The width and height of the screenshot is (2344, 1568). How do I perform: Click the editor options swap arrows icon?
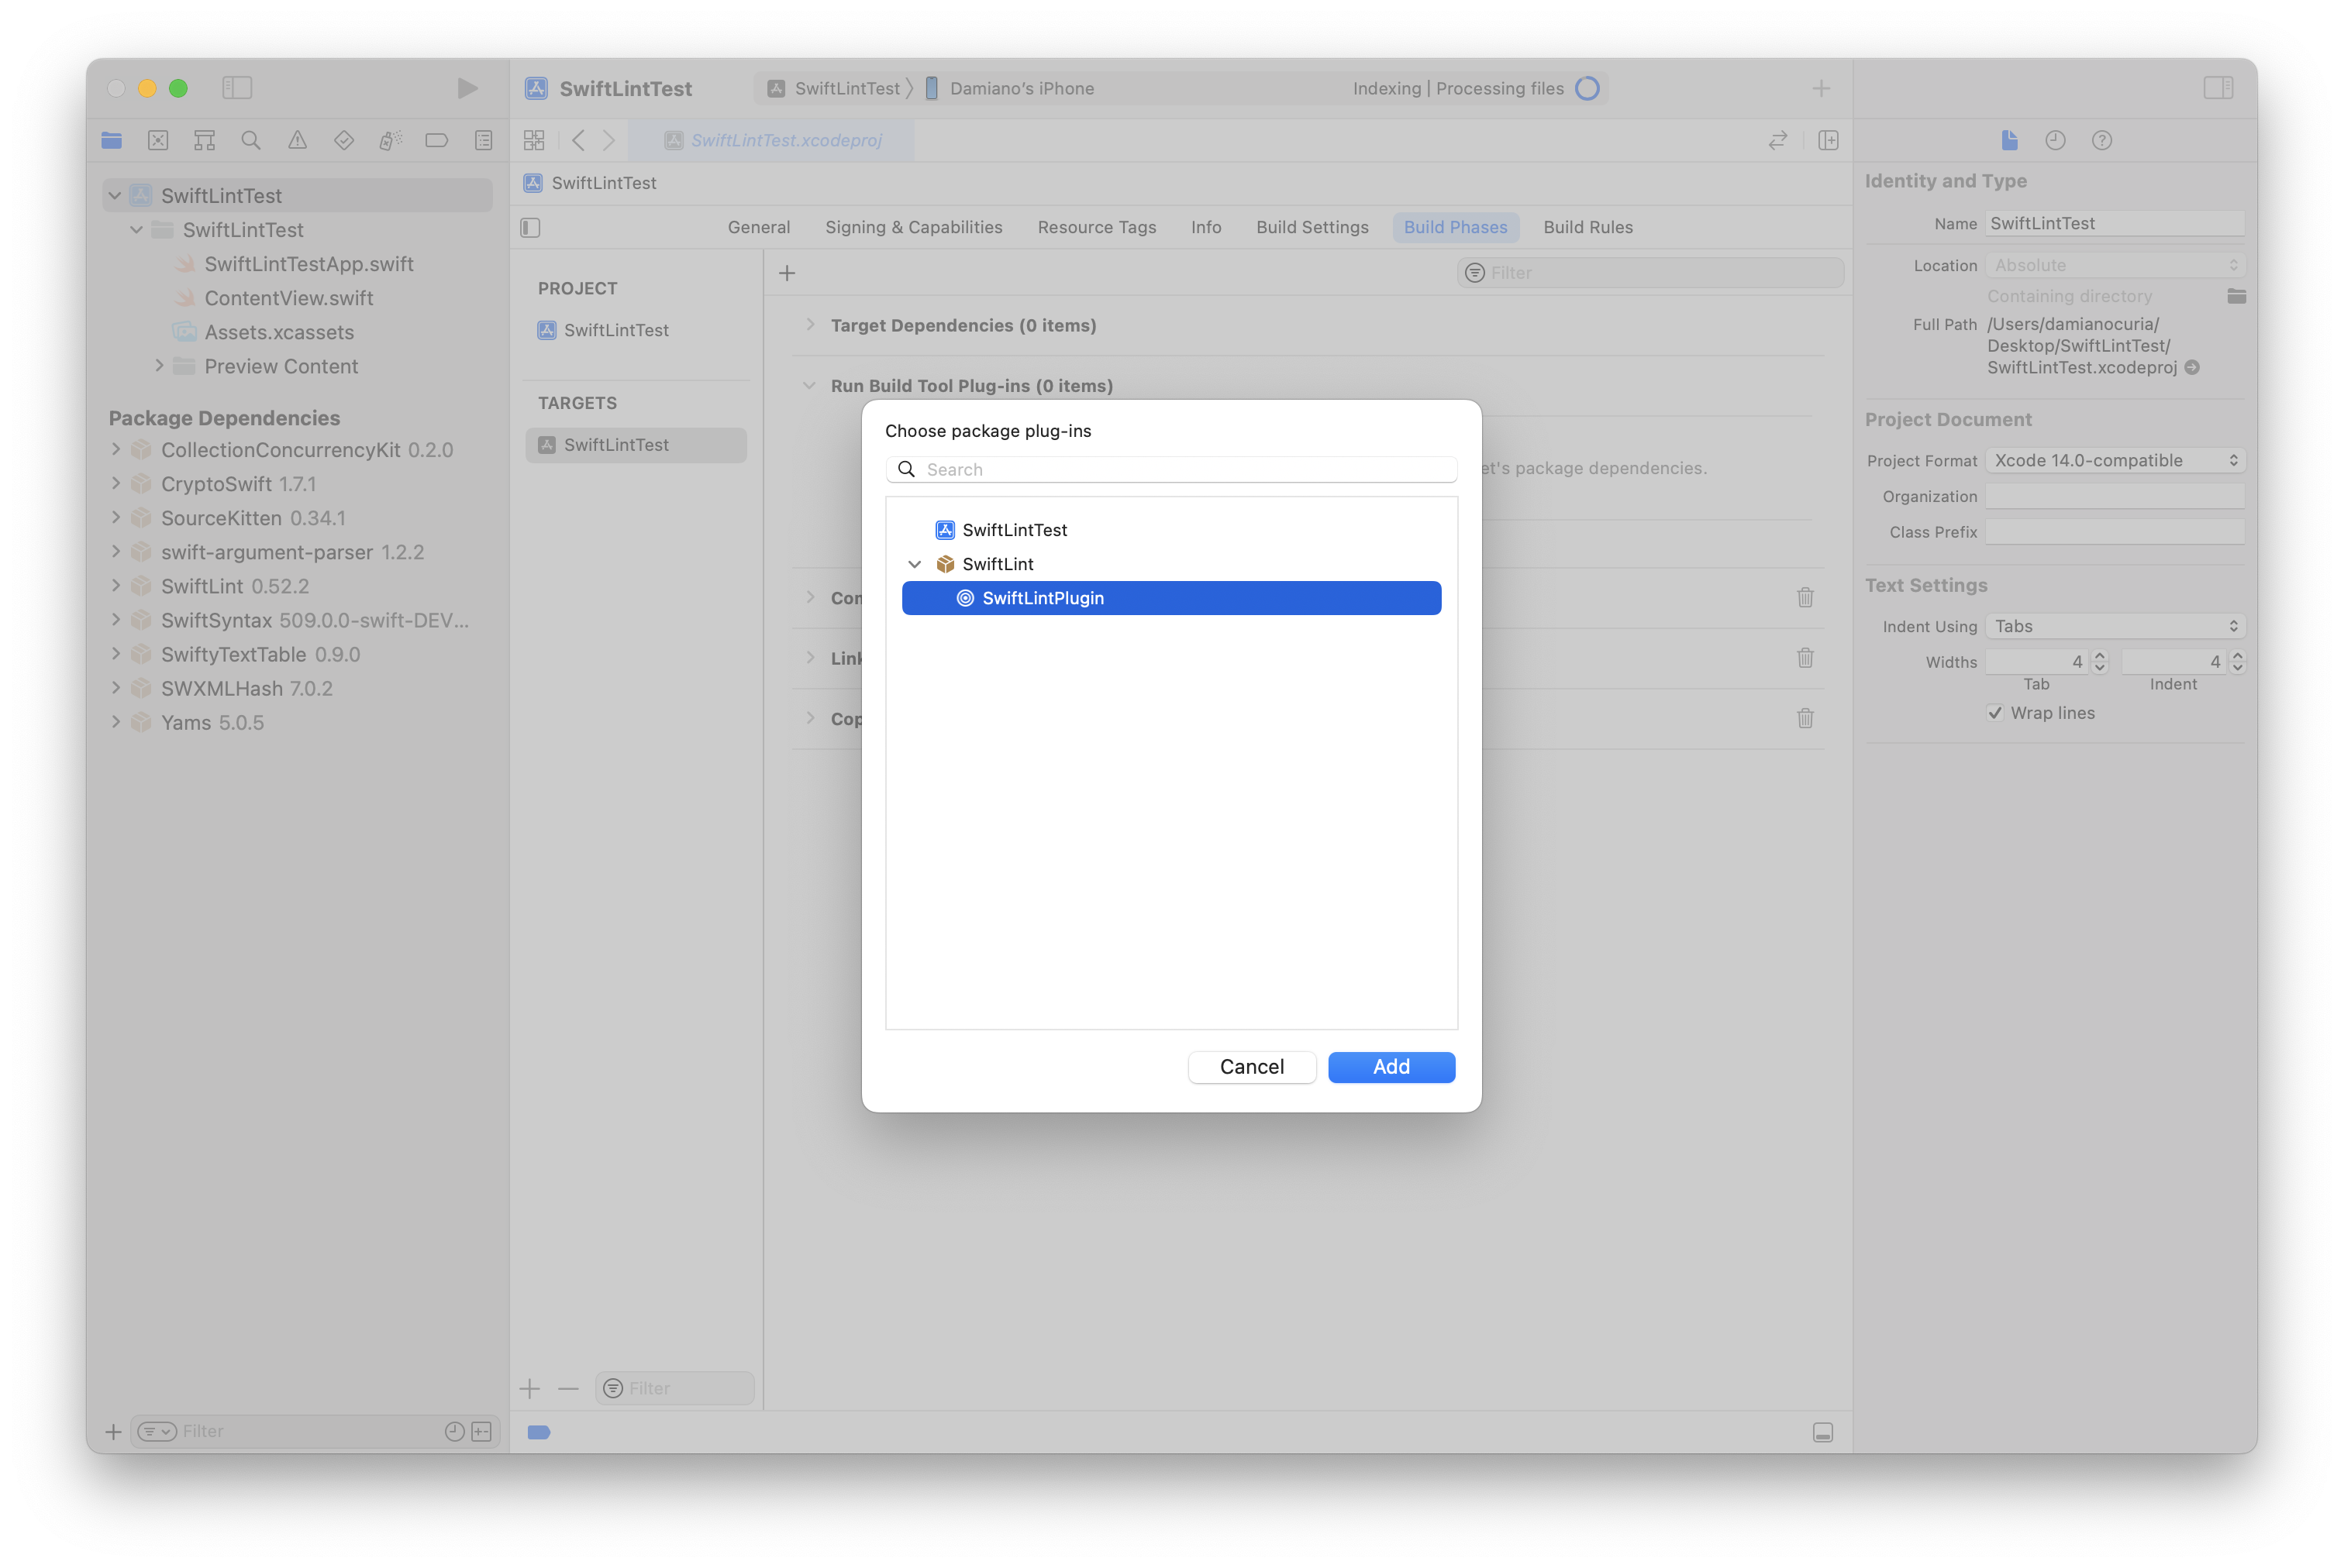coord(1777,140)
